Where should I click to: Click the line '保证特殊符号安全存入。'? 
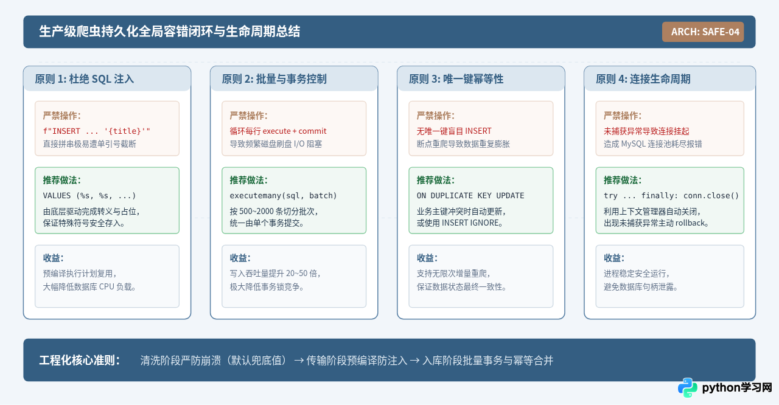point(84,223)
